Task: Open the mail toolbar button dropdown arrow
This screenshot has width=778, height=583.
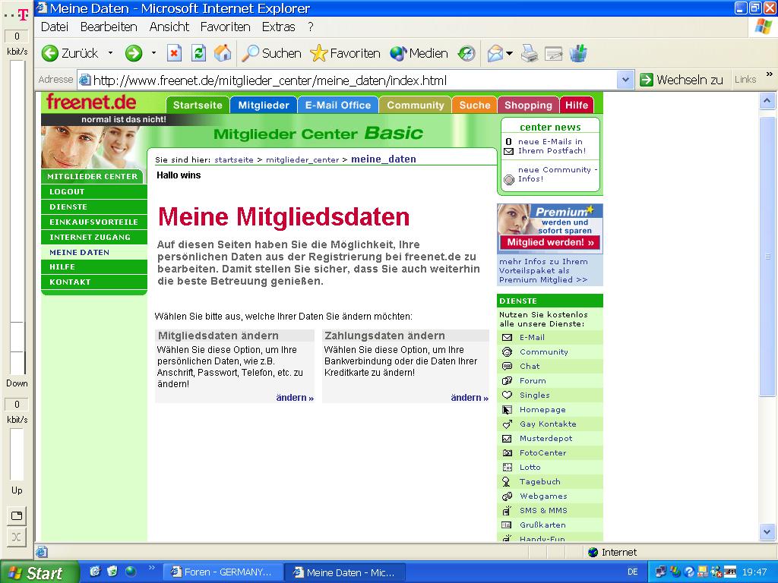Action: [510, 53]
